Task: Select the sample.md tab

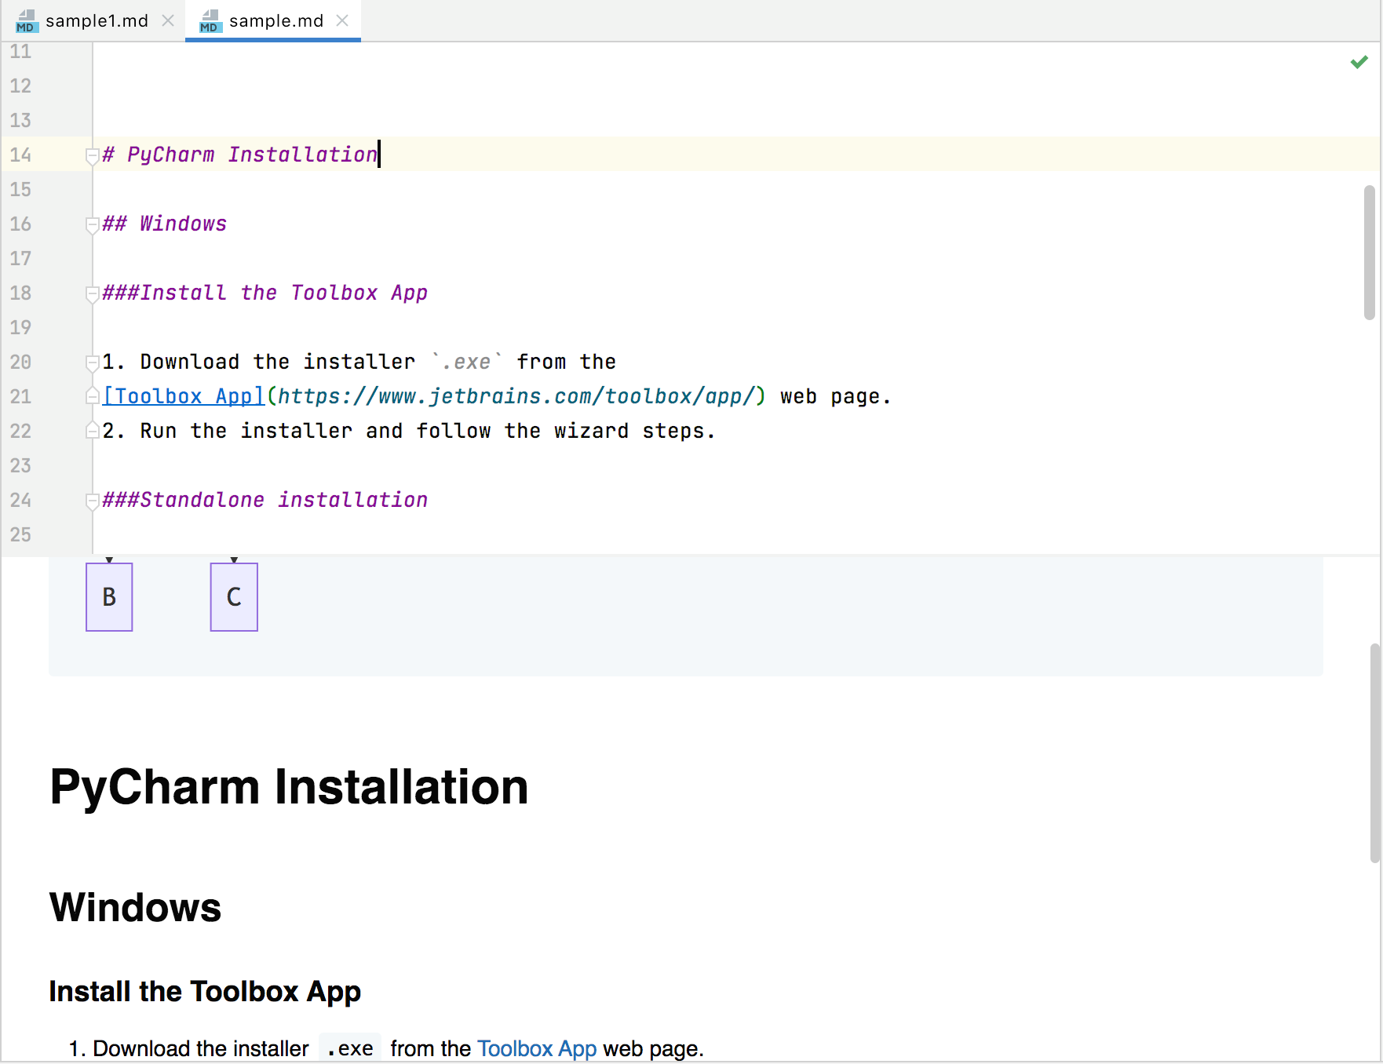Action: (x=275, y=21)
